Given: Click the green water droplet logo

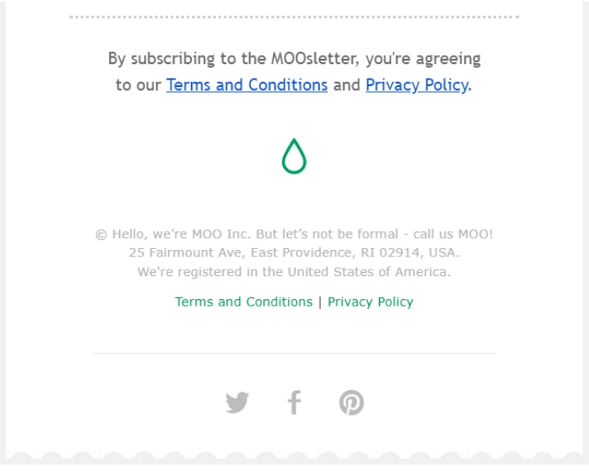Looking at the screenshot, I should (x=294, y=156).
